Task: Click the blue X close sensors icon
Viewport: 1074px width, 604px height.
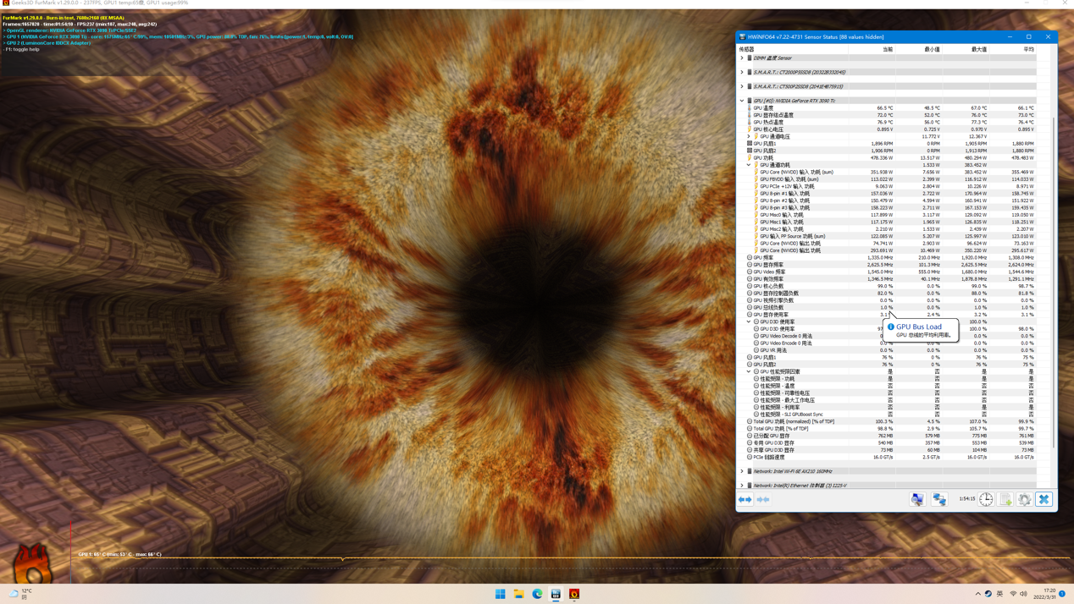Action: pos(1044,500)
